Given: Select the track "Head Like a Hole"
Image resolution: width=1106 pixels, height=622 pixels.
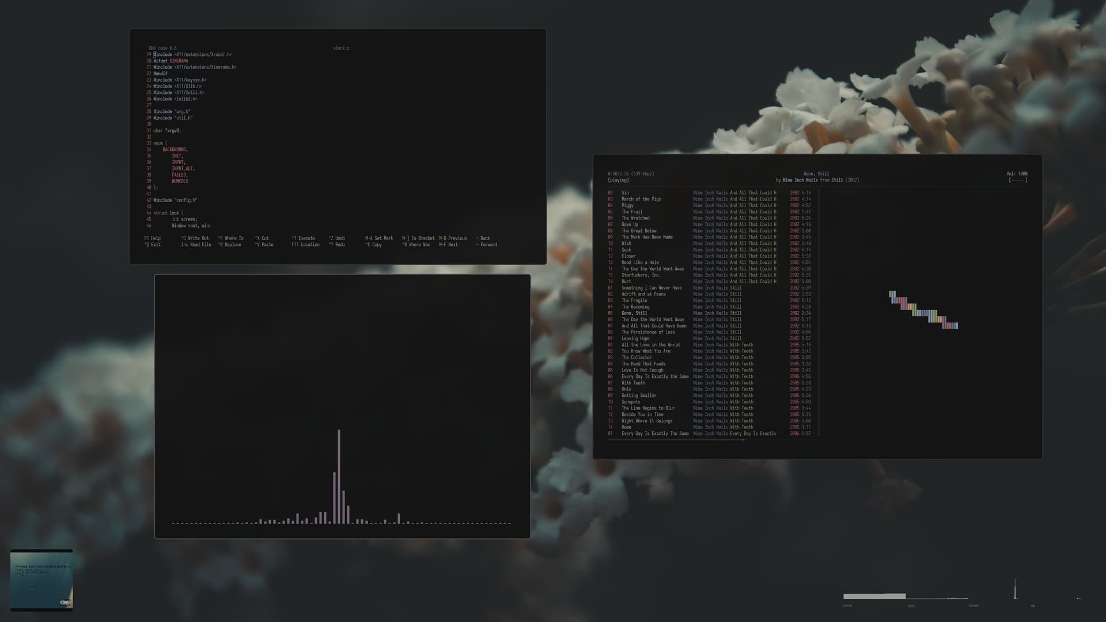Looking at the screenshot, I should coord(639,263).
